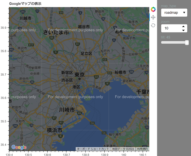This screenshot has width=191, height=156.
Task: Click the tilt slider handle
Action: click(187, 43)
